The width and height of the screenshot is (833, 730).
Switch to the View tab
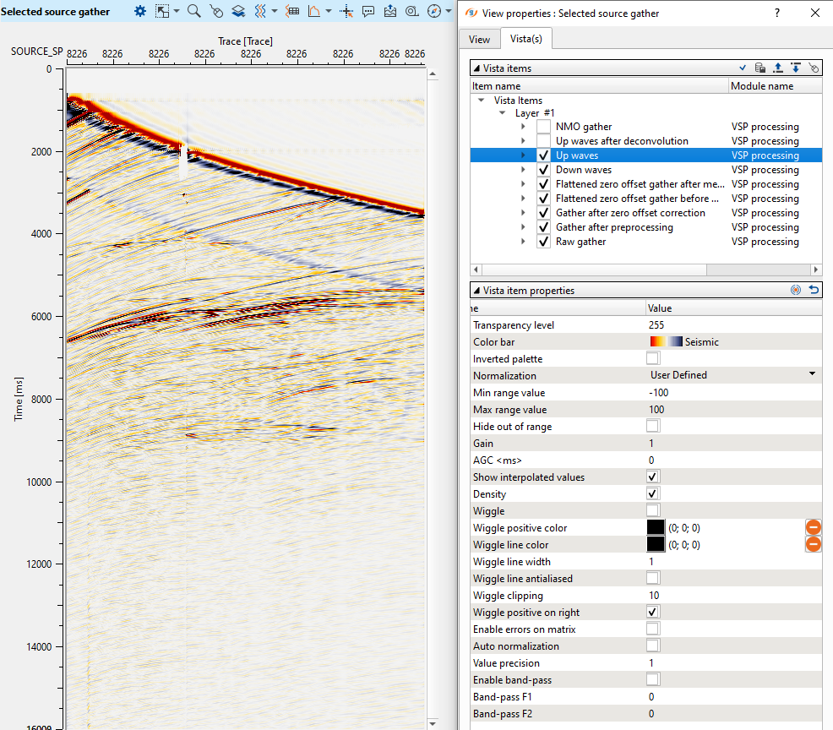479,39
